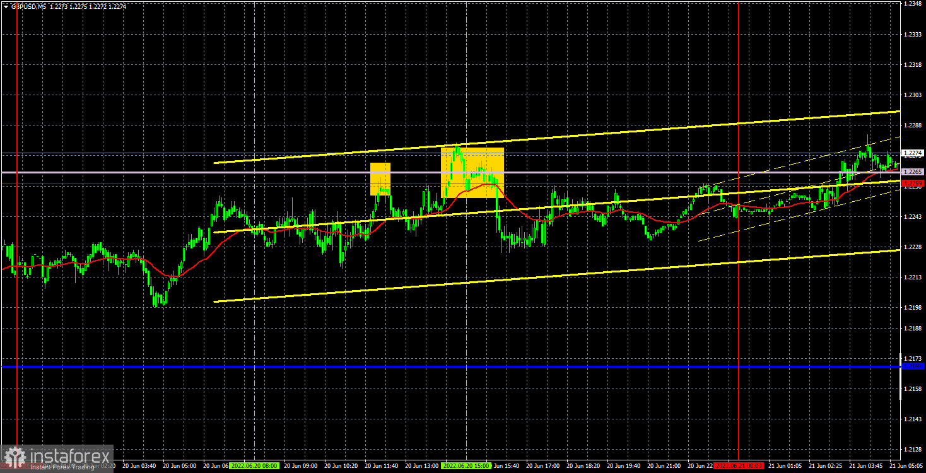Viewport: 926px width, 473px height.
Task: Click the 1.2348 price scale label
Action: point(913,4)
